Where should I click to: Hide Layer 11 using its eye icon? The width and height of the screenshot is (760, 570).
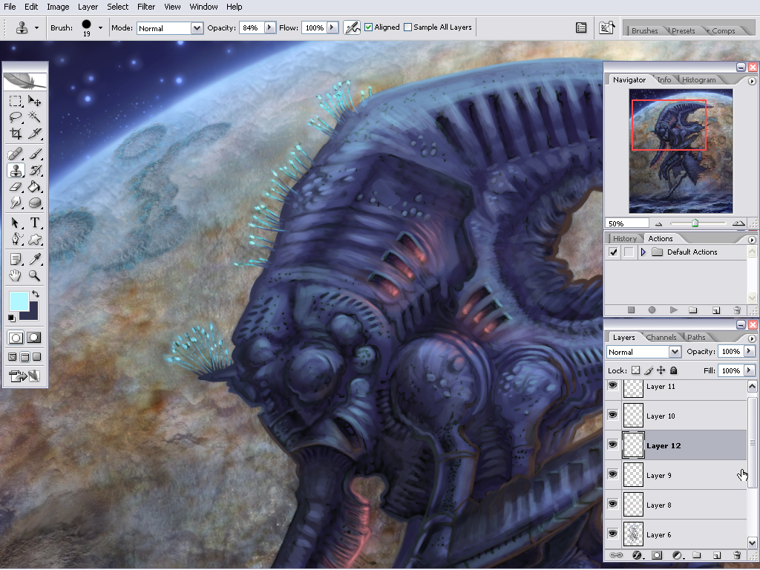(x=612, y=386)
